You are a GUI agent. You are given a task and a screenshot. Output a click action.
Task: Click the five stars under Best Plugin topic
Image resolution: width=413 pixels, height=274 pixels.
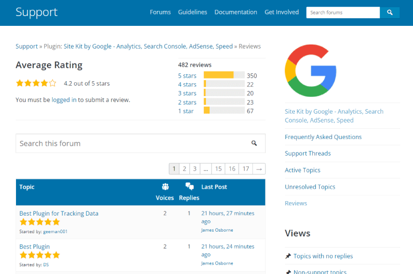(x=40, y=255)
